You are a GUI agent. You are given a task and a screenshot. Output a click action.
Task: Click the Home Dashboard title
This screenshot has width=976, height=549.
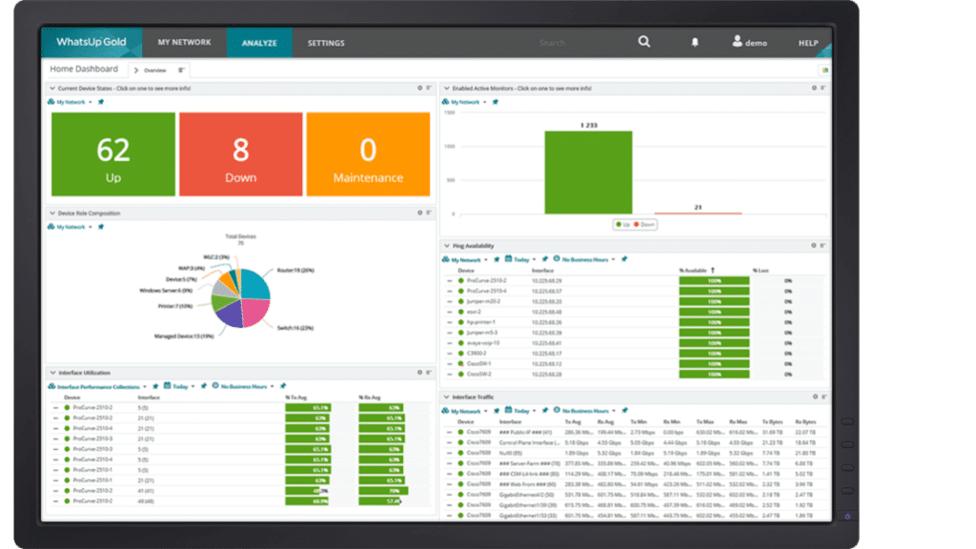84,69
